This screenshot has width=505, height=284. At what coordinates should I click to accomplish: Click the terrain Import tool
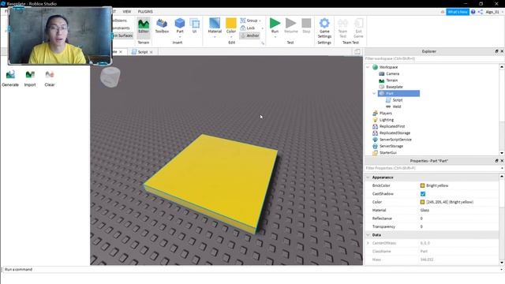pyautogui.click(x=30, y=79)
